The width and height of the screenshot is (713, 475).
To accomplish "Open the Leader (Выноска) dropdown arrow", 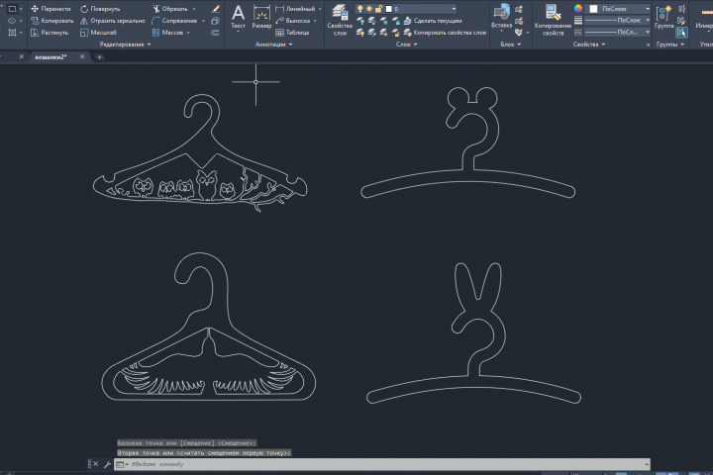I will coord(315,21).
